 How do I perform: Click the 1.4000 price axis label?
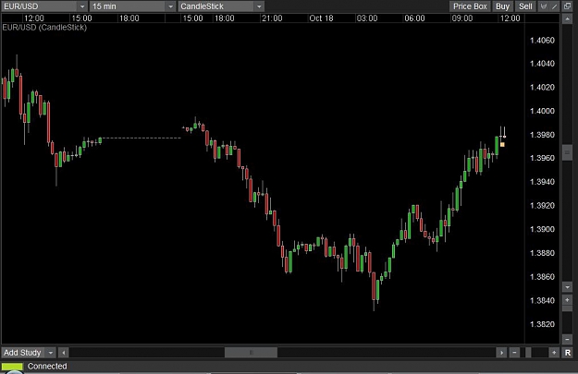tap(542, 111)
